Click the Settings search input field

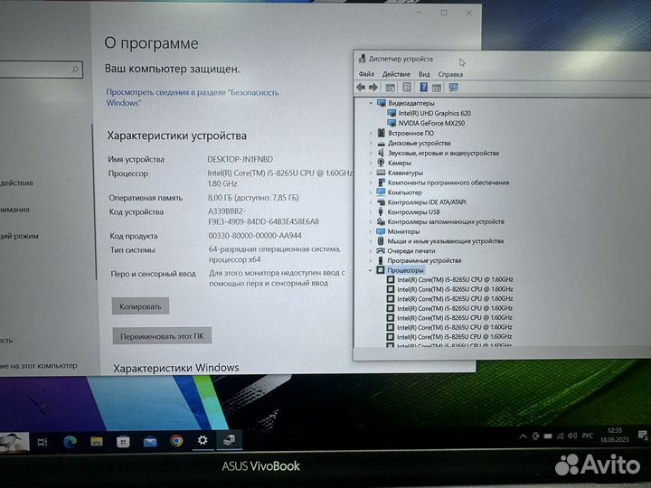click(41, 70)
